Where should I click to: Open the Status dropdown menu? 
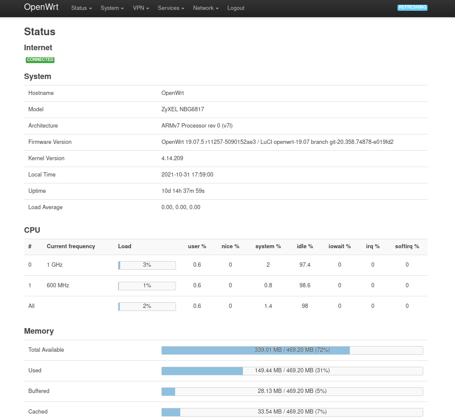(x=82, y=8)
